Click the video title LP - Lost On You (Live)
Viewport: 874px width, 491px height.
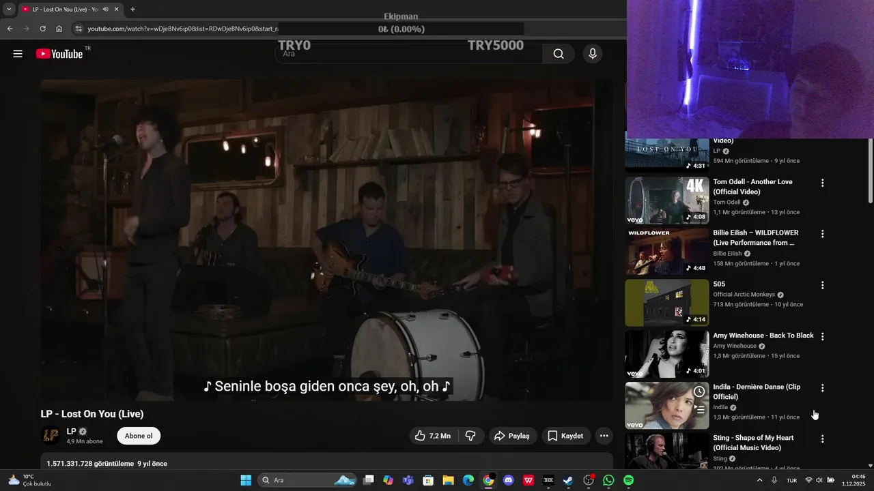point(92,414)
